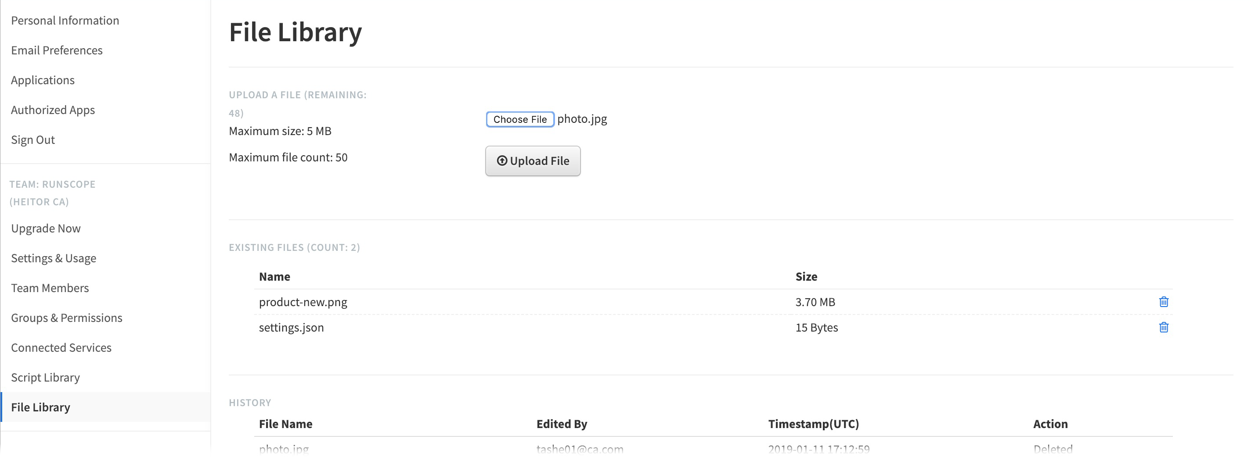Sign Out of the account

click(33, 140)
